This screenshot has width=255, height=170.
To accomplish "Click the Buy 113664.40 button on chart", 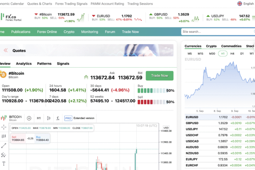I will coord(42,139).
